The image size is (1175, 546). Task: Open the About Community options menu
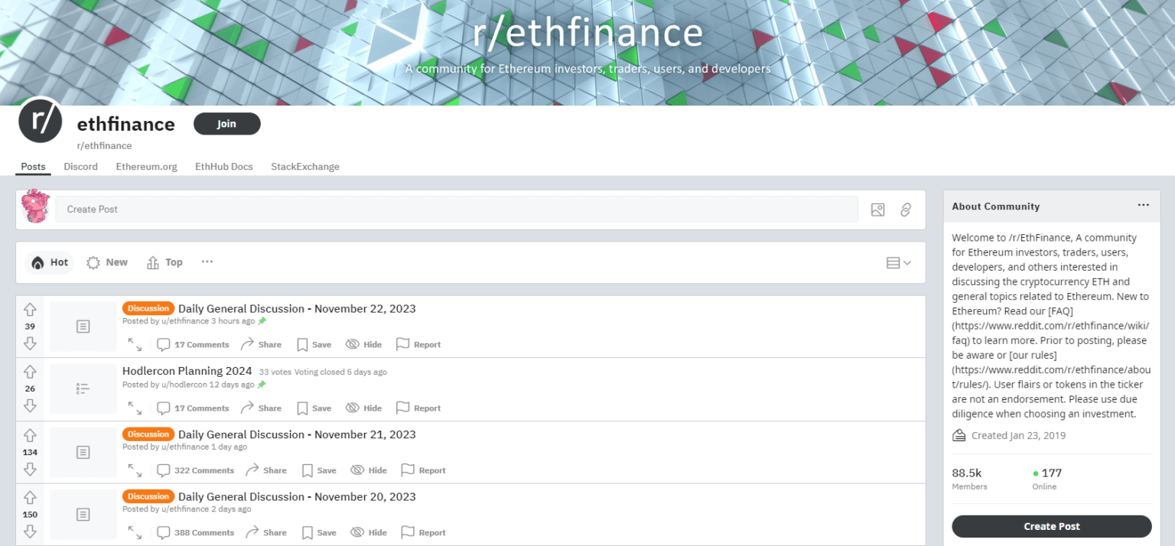[x=1143, y=204]
